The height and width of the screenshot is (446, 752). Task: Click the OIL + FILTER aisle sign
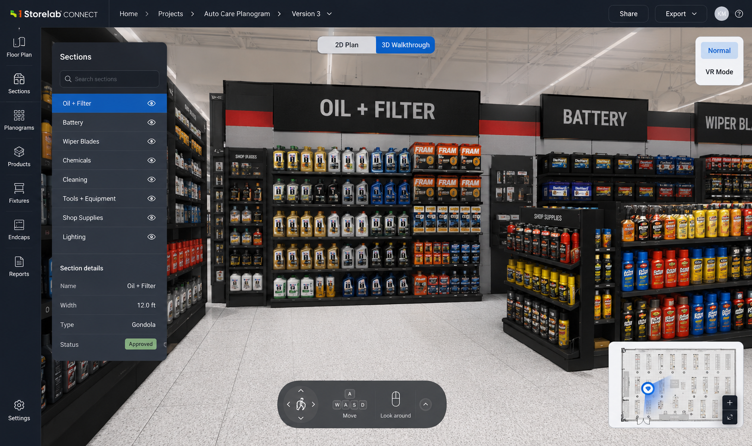(x=377, y=110)
